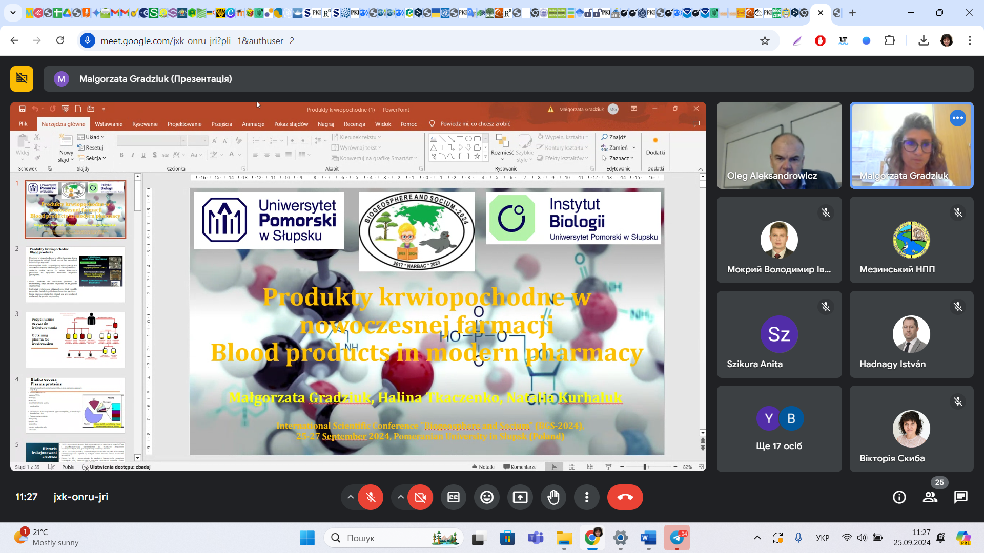Open the present screen icon in Meet
Viewport: 984px width, 553px height.
(x=520, y=497)
